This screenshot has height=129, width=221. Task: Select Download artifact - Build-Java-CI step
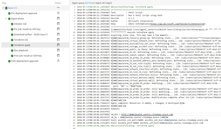tap(31, 34)
